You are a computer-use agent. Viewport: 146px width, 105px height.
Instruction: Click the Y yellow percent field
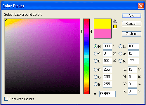(x=132, y=84)
